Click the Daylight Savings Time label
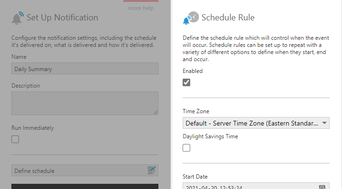 (210, 136)
